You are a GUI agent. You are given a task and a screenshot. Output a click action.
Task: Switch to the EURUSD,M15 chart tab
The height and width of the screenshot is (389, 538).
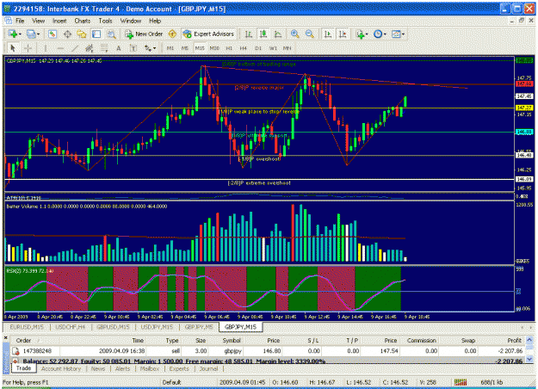pyautogui.click(x=27, y=327)
